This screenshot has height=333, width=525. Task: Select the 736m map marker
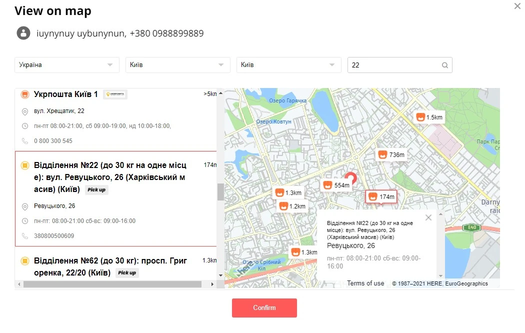tap(391, 154)
